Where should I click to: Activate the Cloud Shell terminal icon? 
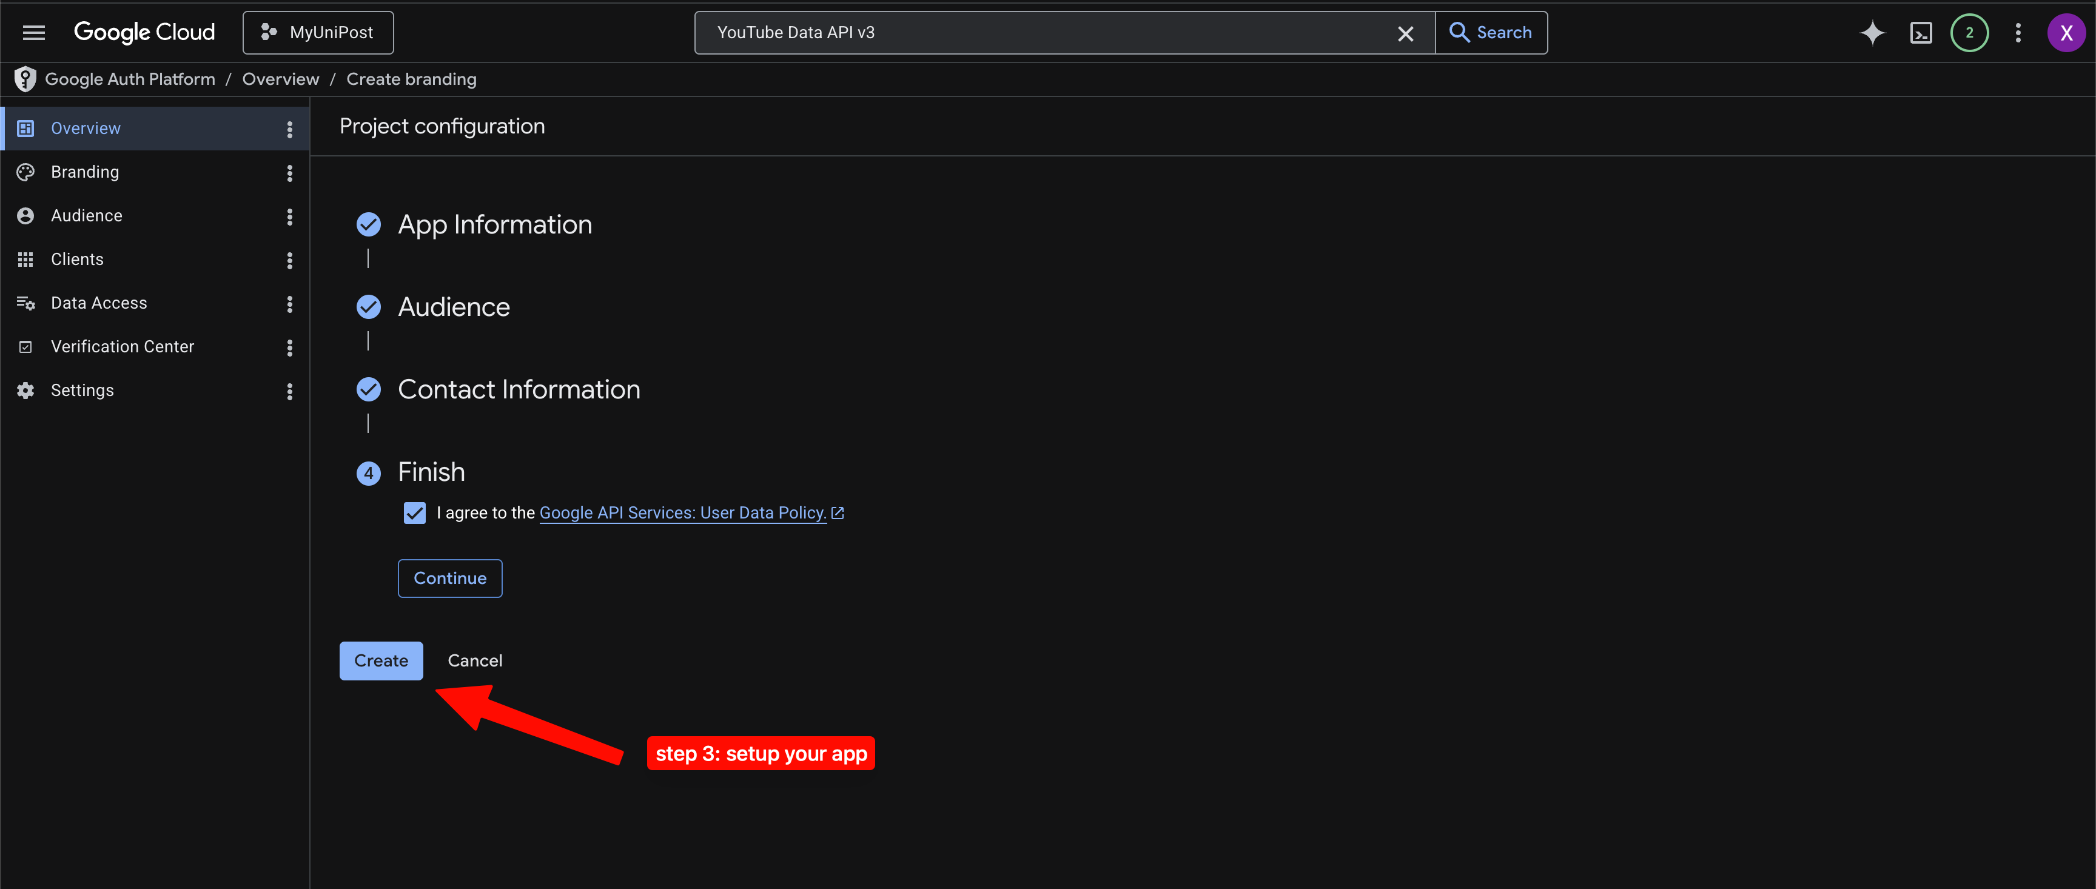click(x=1921, y=33)
